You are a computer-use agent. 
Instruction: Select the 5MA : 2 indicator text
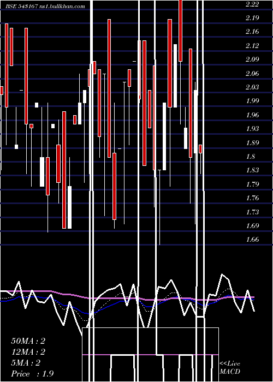coord(26,363)
